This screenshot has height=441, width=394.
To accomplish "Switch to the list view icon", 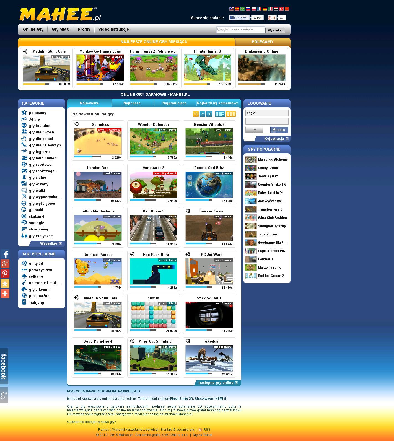I will click(x=220, y=114).
